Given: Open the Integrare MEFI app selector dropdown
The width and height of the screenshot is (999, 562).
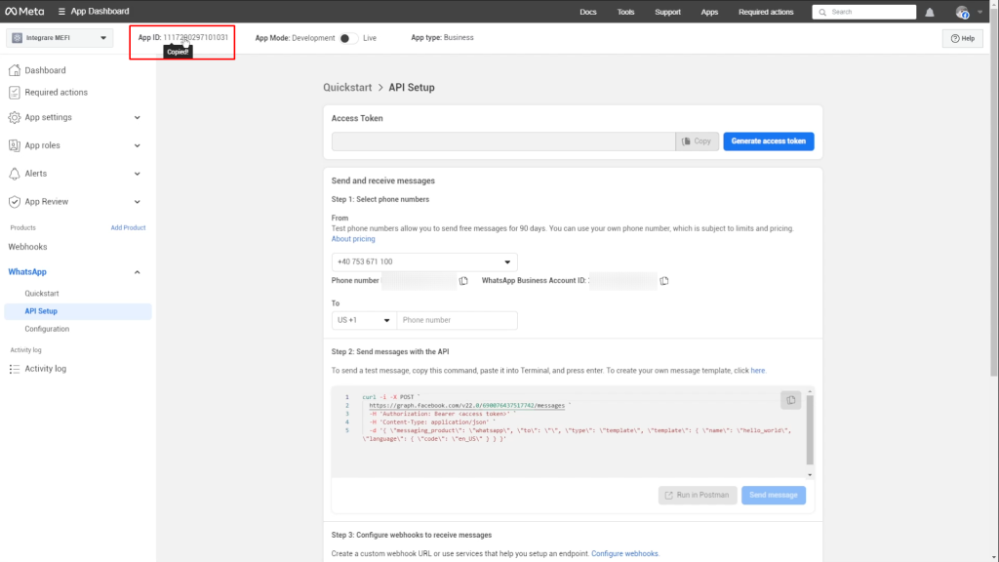Looking at the screenshot, I should coord(60,38).
